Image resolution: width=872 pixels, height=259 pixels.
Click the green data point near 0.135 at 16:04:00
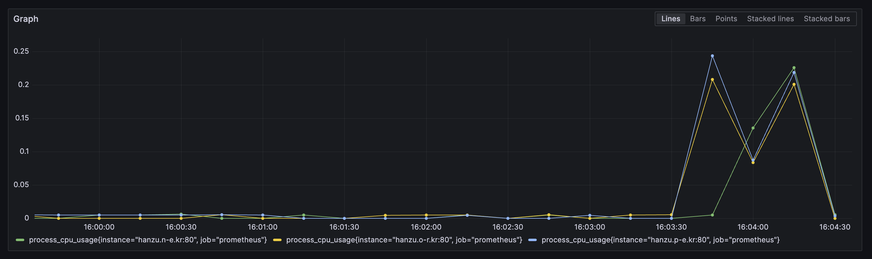753,128
